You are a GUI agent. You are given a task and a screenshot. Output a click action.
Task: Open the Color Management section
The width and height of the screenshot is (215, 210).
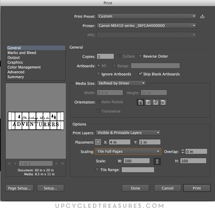pyautogui.click(x=24, y=67)
